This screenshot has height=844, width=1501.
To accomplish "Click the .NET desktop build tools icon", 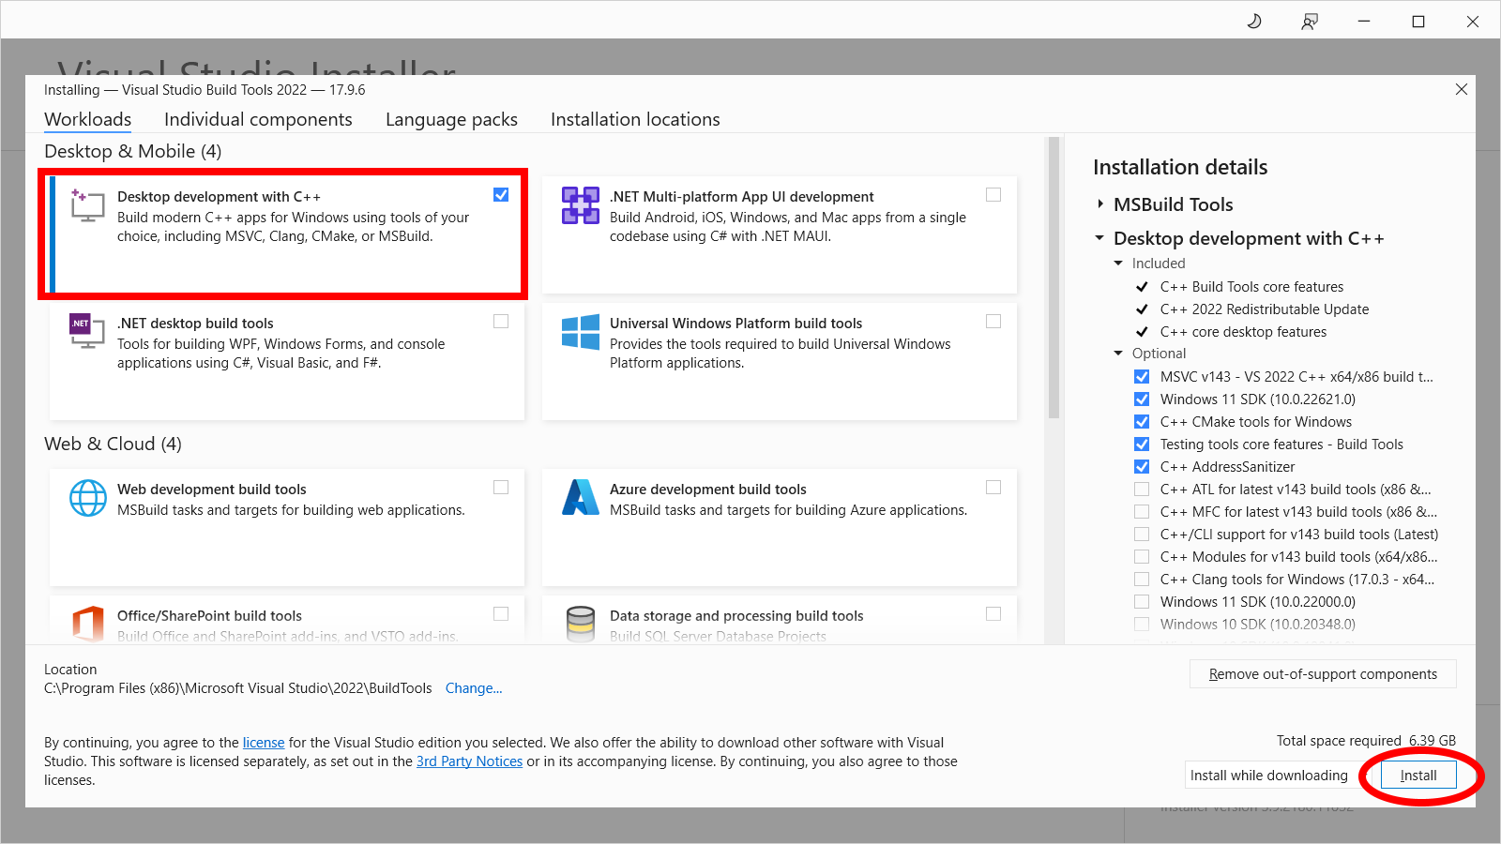I will (x=87, y=332).
